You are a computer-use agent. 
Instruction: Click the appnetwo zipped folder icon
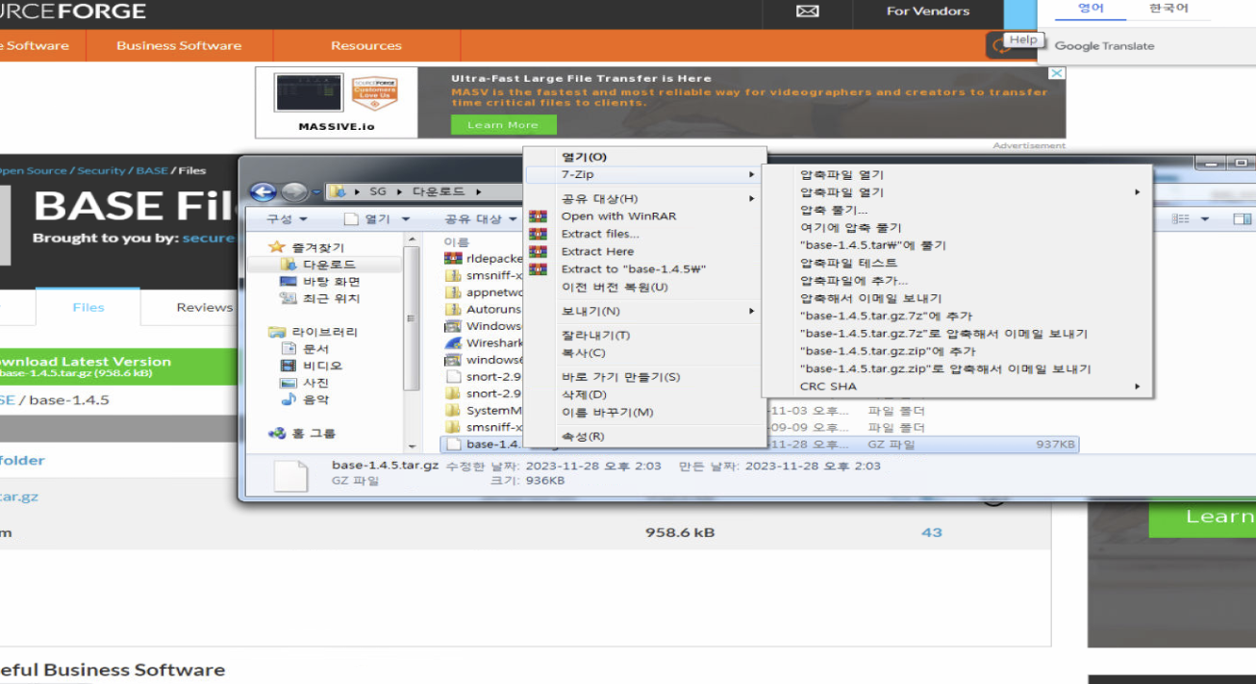coord(453,291)
